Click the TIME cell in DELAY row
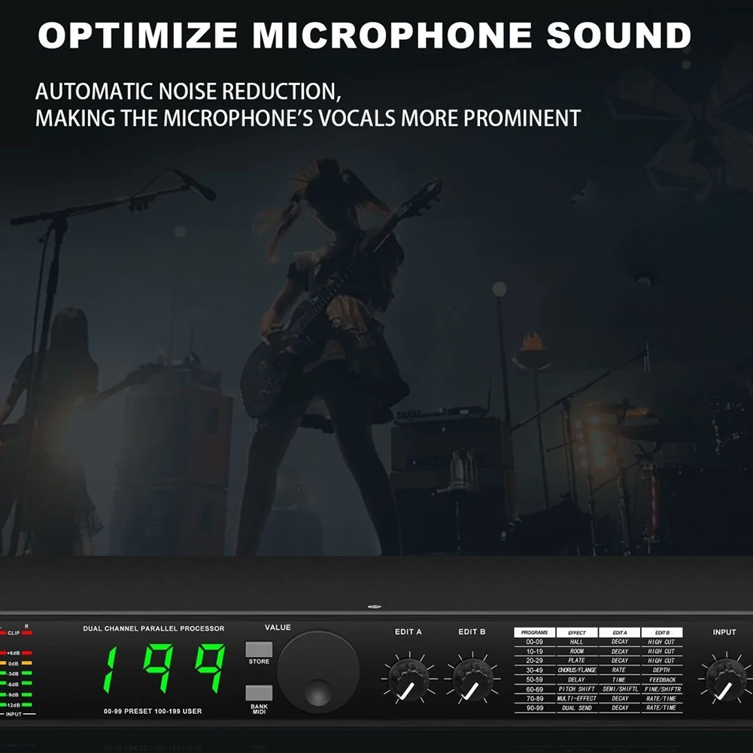This screenshot has height=753, width=753. pyautogui.click(x=619, y=679)
